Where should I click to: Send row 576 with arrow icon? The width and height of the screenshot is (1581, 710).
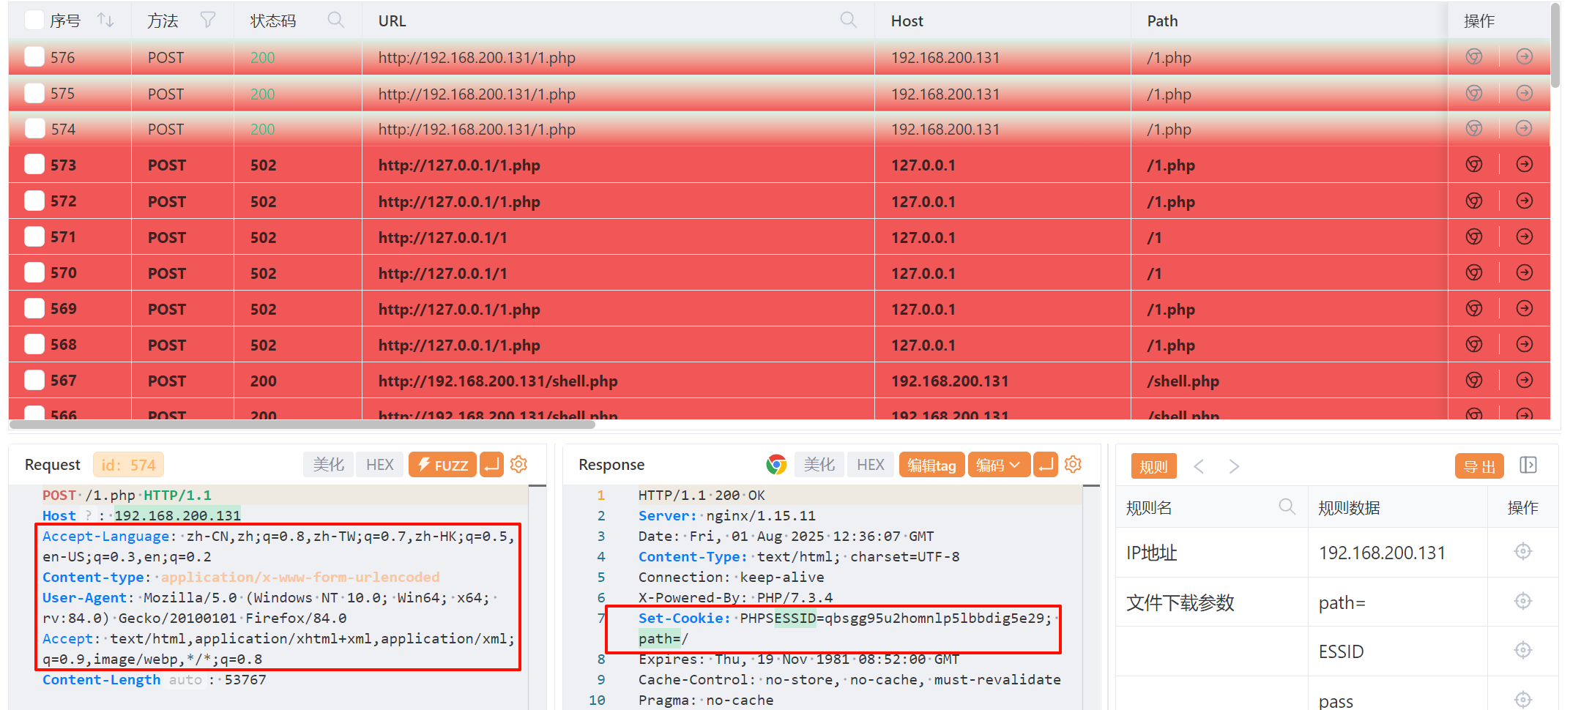[x=1525, y=56]
